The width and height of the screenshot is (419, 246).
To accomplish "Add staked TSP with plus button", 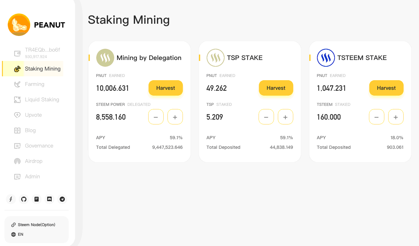I will pyautogui.click(x=286, y=117).
